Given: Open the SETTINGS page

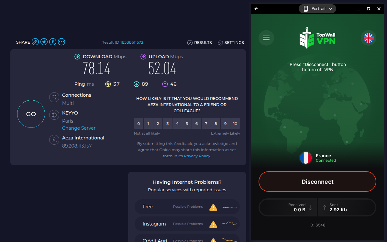Looking at the screenshot, I should tap(231, 43).
